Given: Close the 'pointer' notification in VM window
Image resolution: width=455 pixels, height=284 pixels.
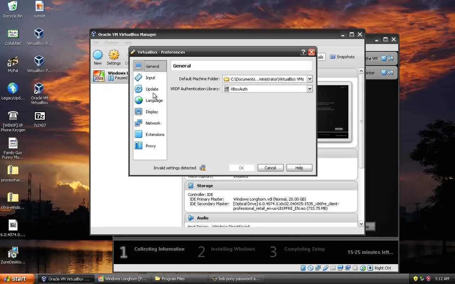Looking at the screenshot, I should tap(384, 72).
